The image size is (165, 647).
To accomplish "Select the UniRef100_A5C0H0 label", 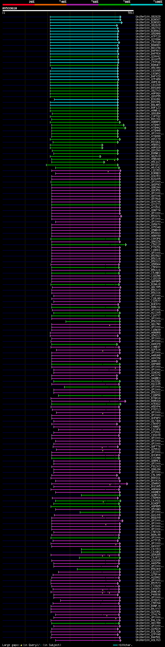I will tap(148, 68).
